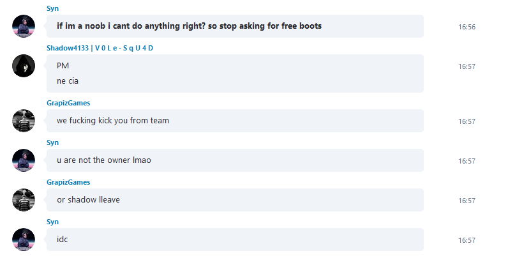Click Syn's avatar next to owner lmao message
Image resolution: width=515 pixels, height=276 pixels.
click(24, 160)
